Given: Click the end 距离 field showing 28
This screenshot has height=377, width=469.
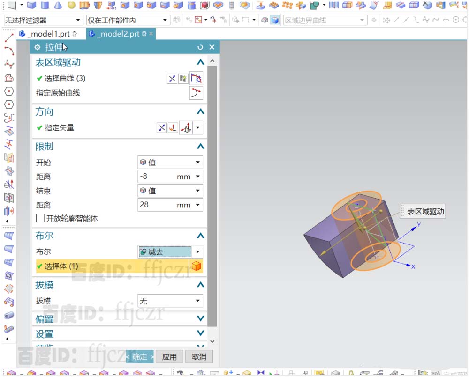Looking at the screenshot, I should [x=157, y=205].
